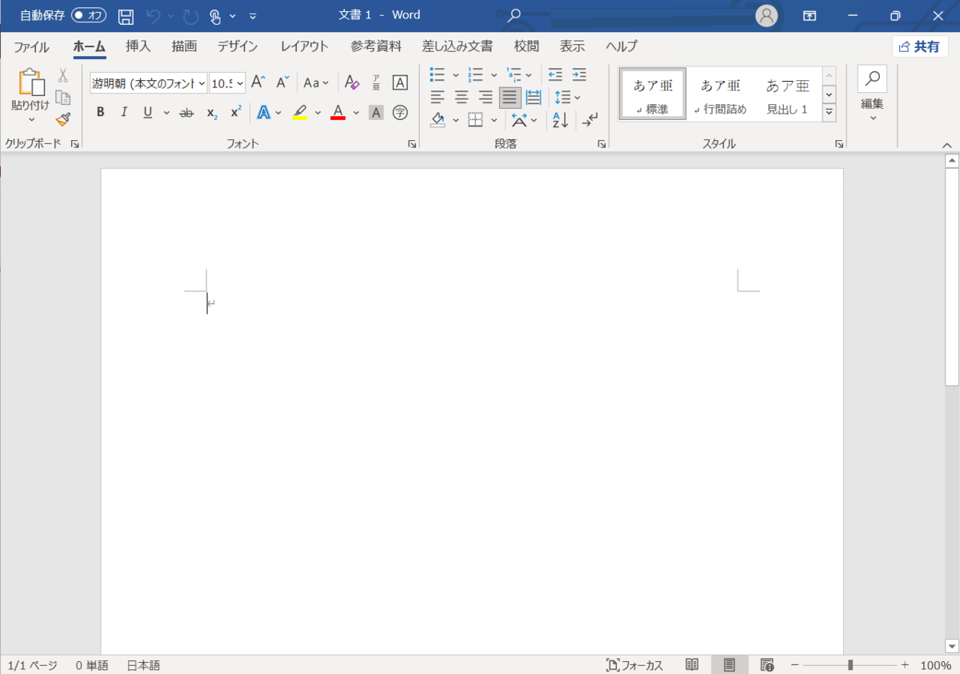960x674 pixels.
Task: Toggle Bold formatting
Action: (101, 112)
